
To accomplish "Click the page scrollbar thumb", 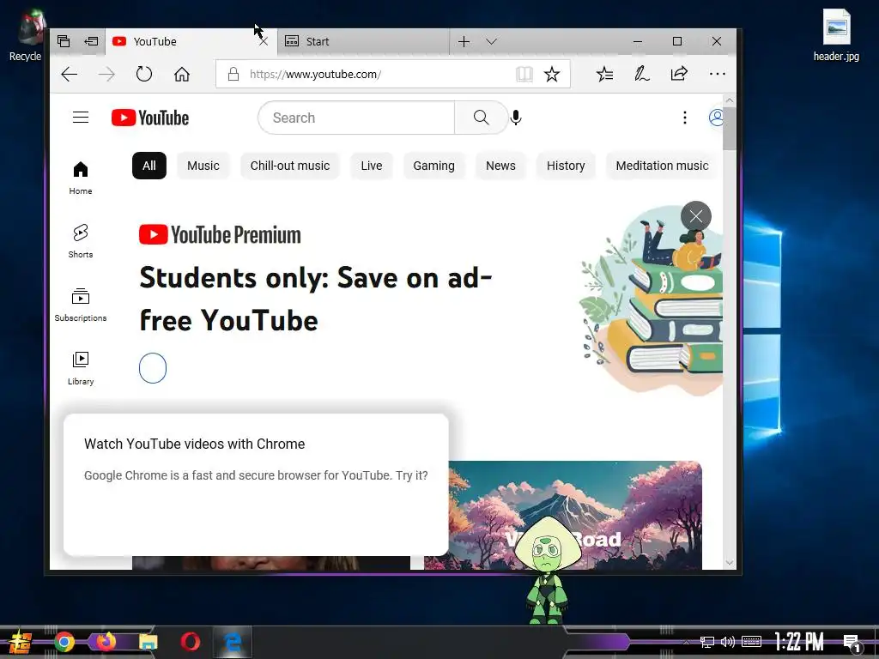I will click(730, 129).
